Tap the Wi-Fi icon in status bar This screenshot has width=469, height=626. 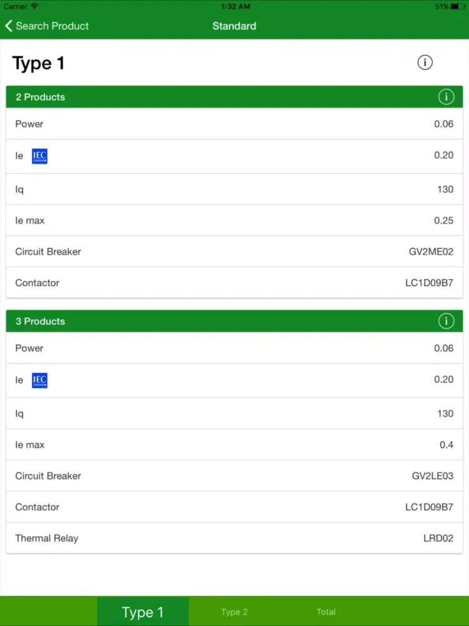tap(34, 6)
